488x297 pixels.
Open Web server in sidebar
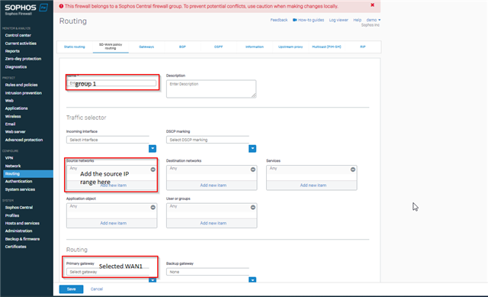coord(15,131)
